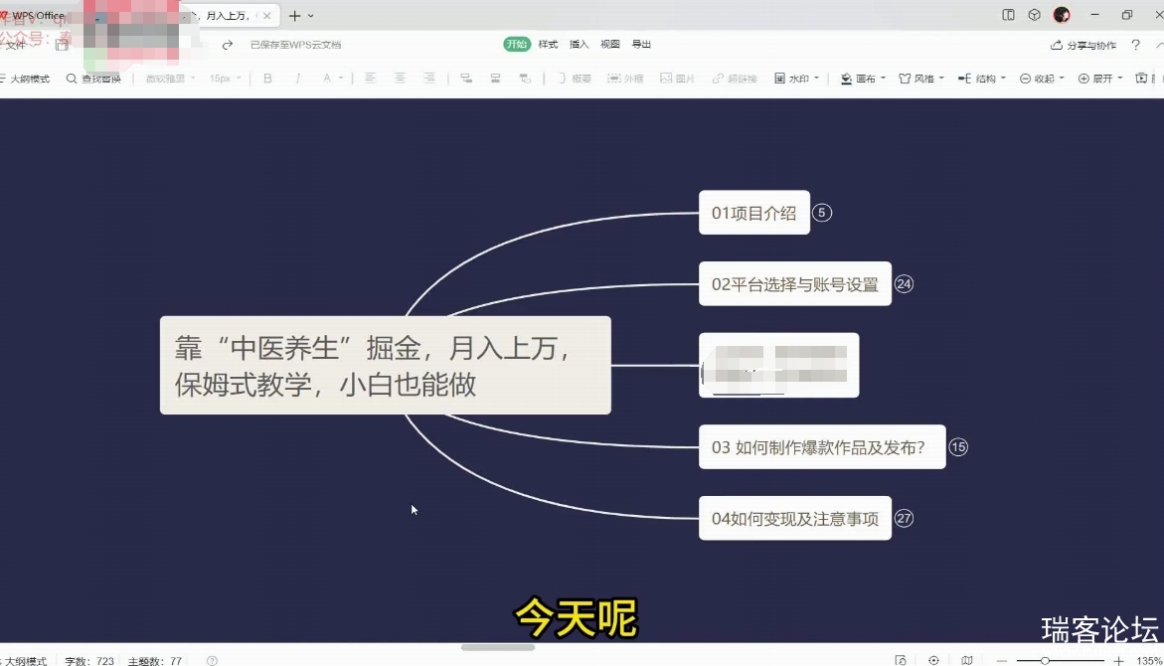This screenshot has height=666, width=1164.
Task: Expand the 27 children of 04如何变现及注意事项
Action: tap(904, 518)
